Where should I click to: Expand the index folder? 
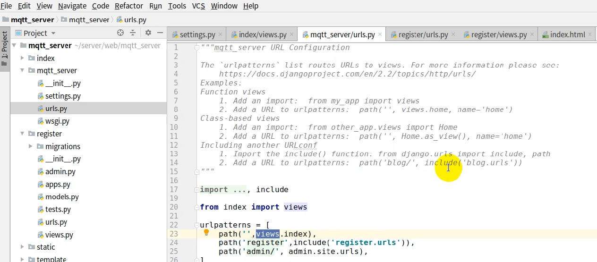22,58
